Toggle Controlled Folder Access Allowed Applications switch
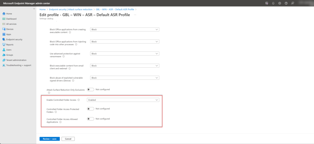314x144 pixels. point(90,119)
